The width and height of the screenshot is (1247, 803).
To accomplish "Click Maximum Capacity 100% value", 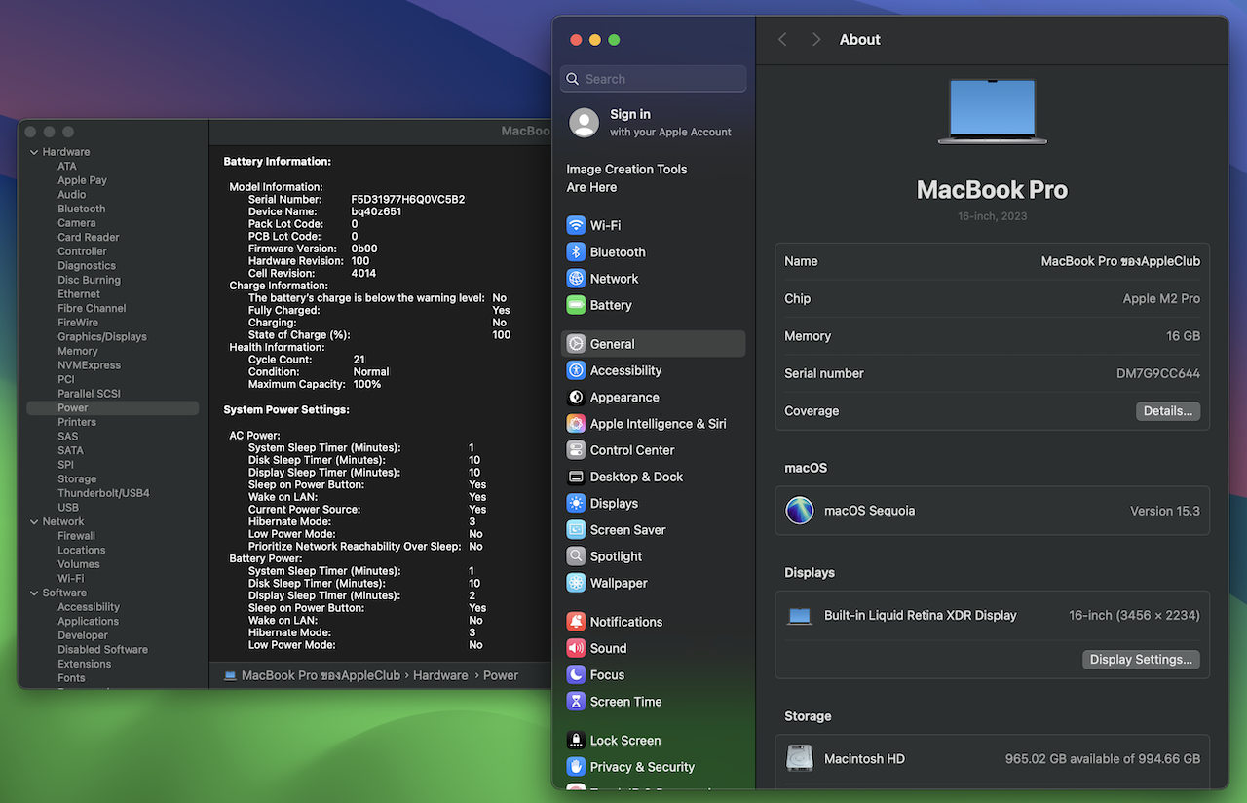I will [x=367, y=384].
